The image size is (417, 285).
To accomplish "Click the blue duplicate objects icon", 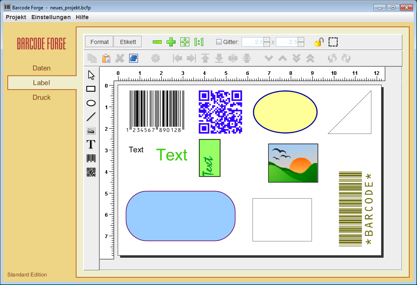I will [x=134, y=58].
